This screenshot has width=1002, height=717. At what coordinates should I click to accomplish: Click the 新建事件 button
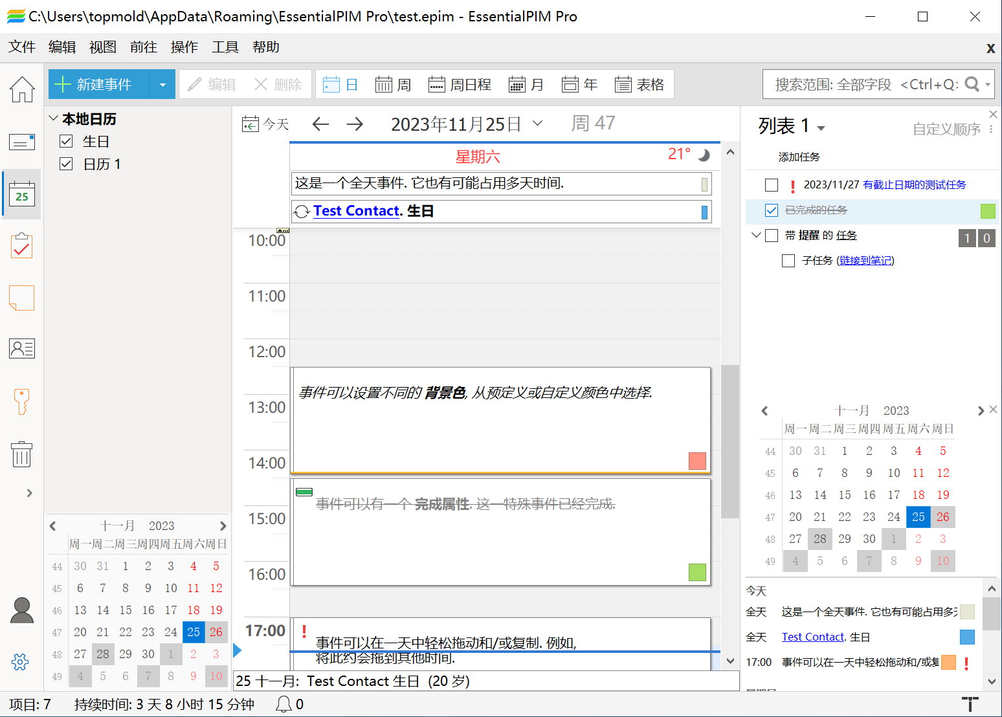click(x=99, y=85)
